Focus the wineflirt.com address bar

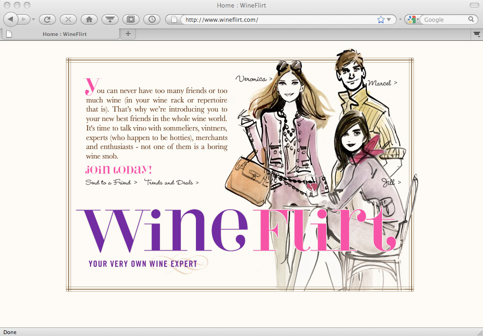279,20
